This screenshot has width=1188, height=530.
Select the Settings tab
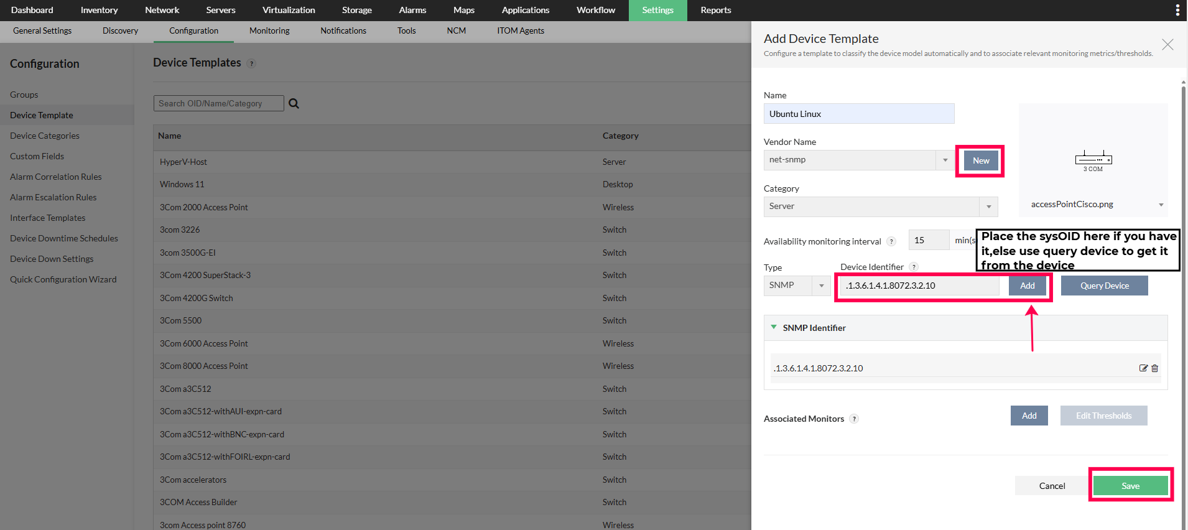click(x=658, y=10)
